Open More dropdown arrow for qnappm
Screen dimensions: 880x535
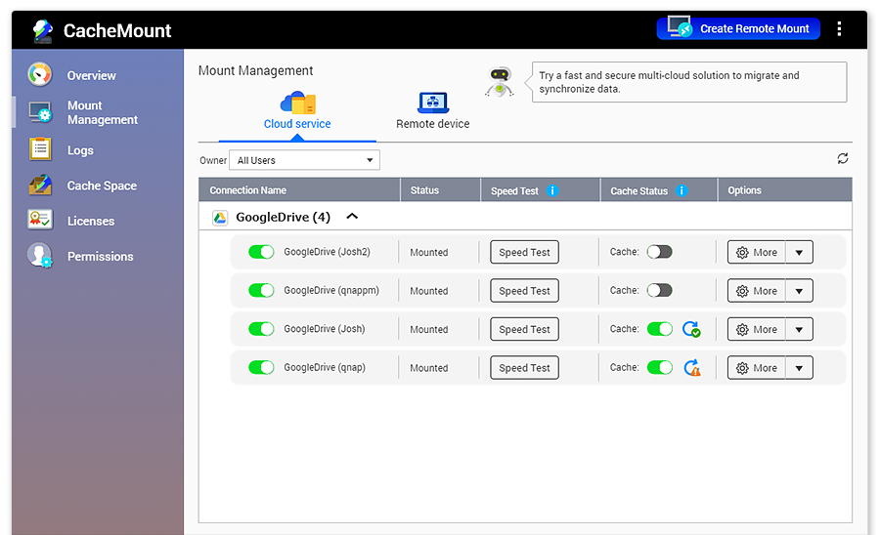click(799, 291)
